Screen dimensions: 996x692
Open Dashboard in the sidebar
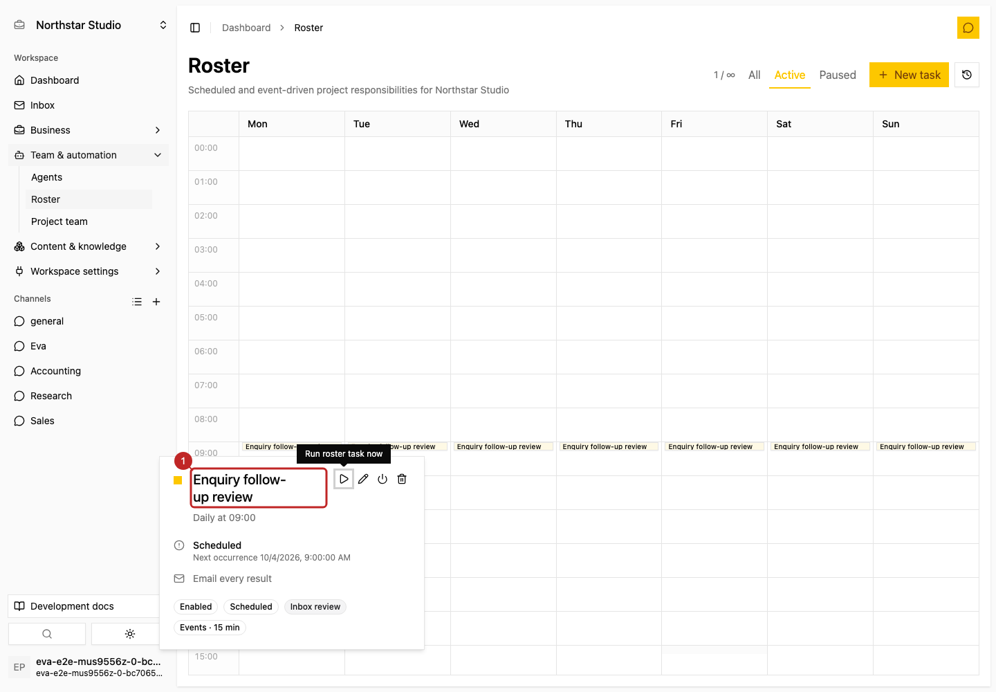point(89,80)
